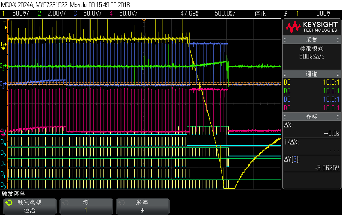Click the 触发菜单 menu title
The image size is (342, 215).
13,194
